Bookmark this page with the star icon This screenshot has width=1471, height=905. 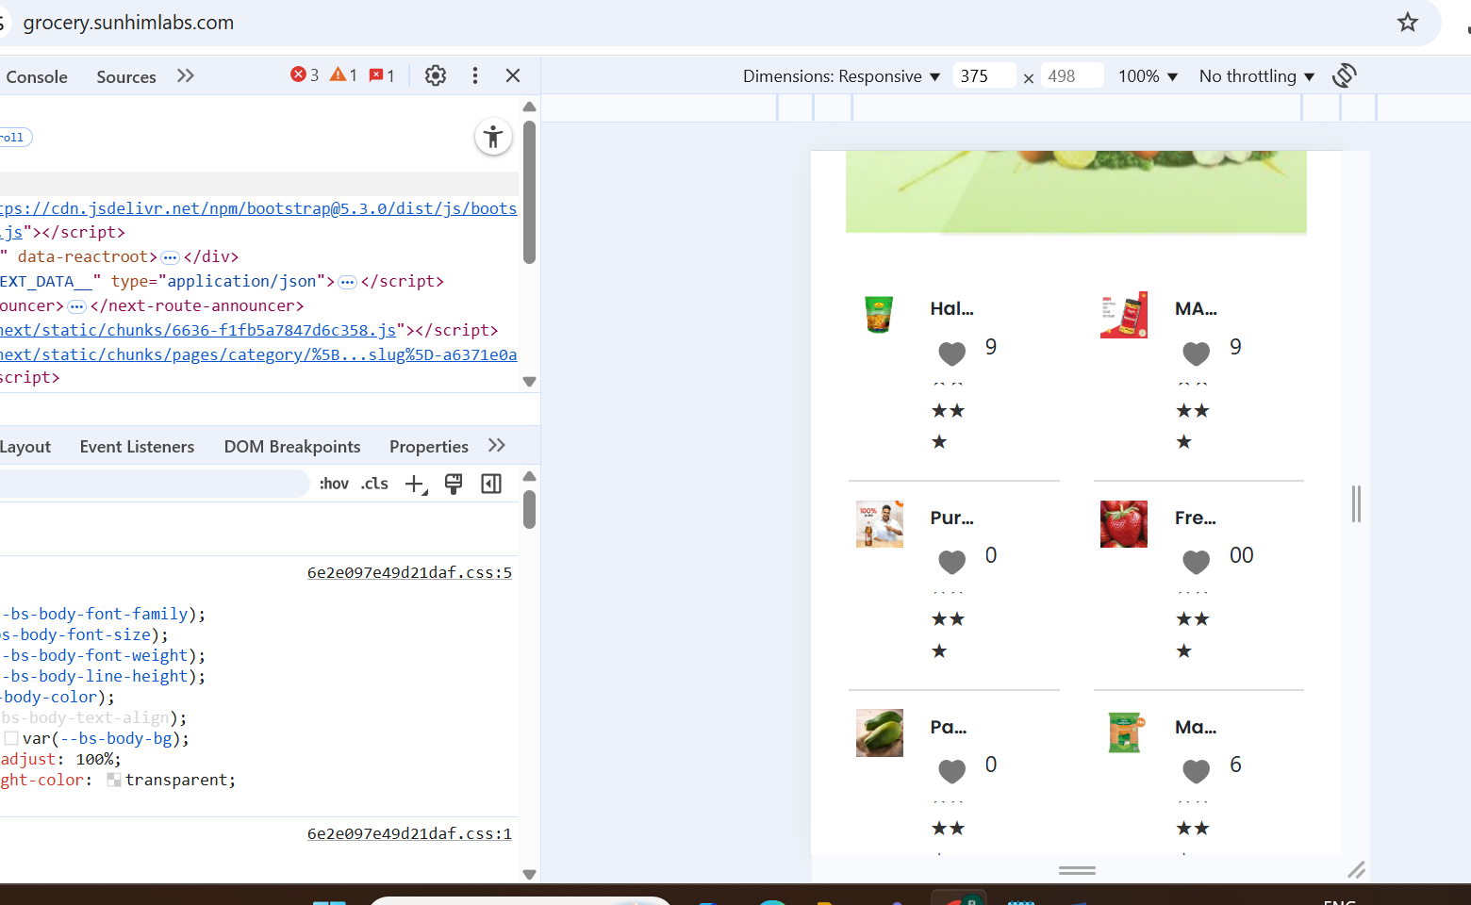(x=1407, y=23)
